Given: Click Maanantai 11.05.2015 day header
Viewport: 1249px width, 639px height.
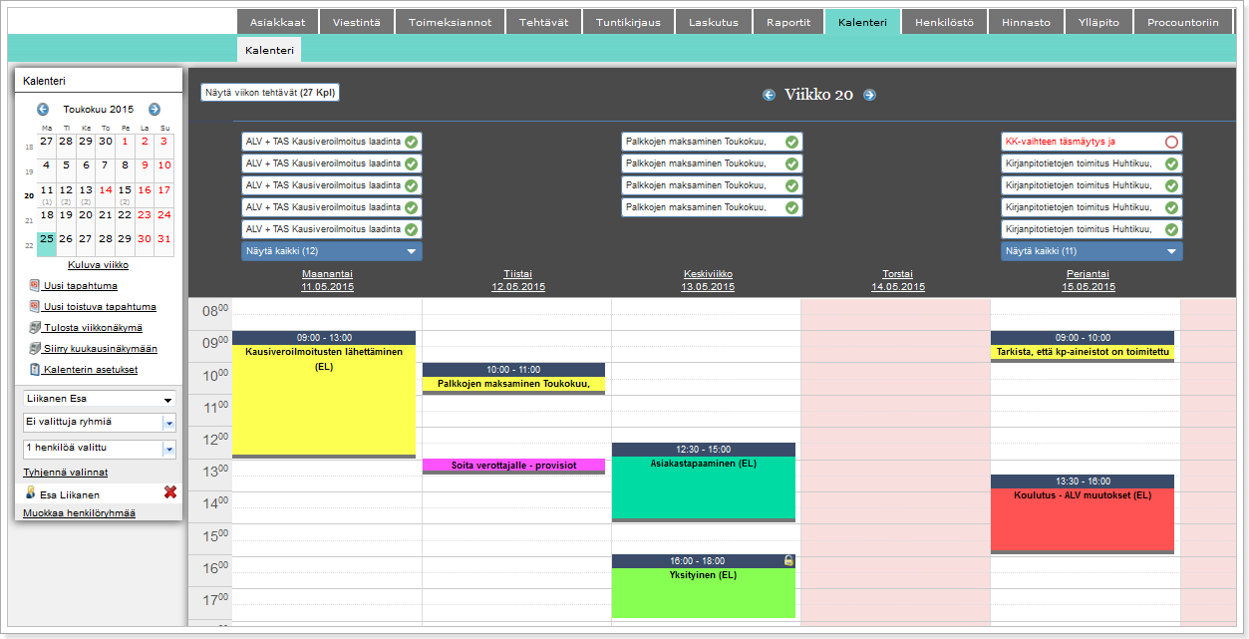Looking at the screenshot, I should point(327,280).
